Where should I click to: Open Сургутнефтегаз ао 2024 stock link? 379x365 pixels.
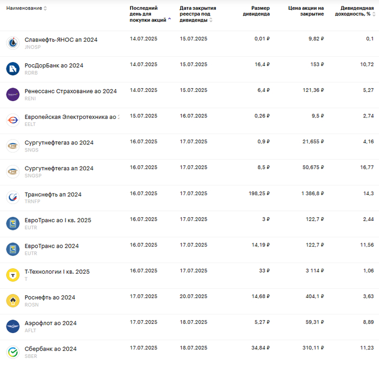click(59, 143)
